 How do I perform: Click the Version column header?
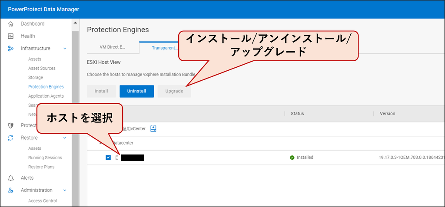point(387,113)
